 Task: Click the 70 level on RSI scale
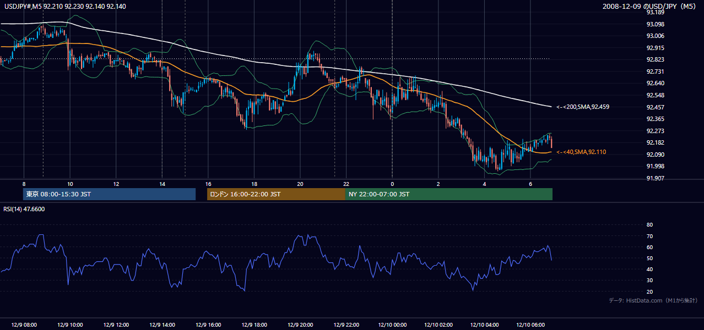click(649, 236)
